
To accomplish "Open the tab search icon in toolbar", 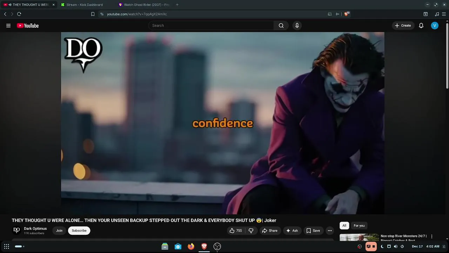I will pos(425,14).
